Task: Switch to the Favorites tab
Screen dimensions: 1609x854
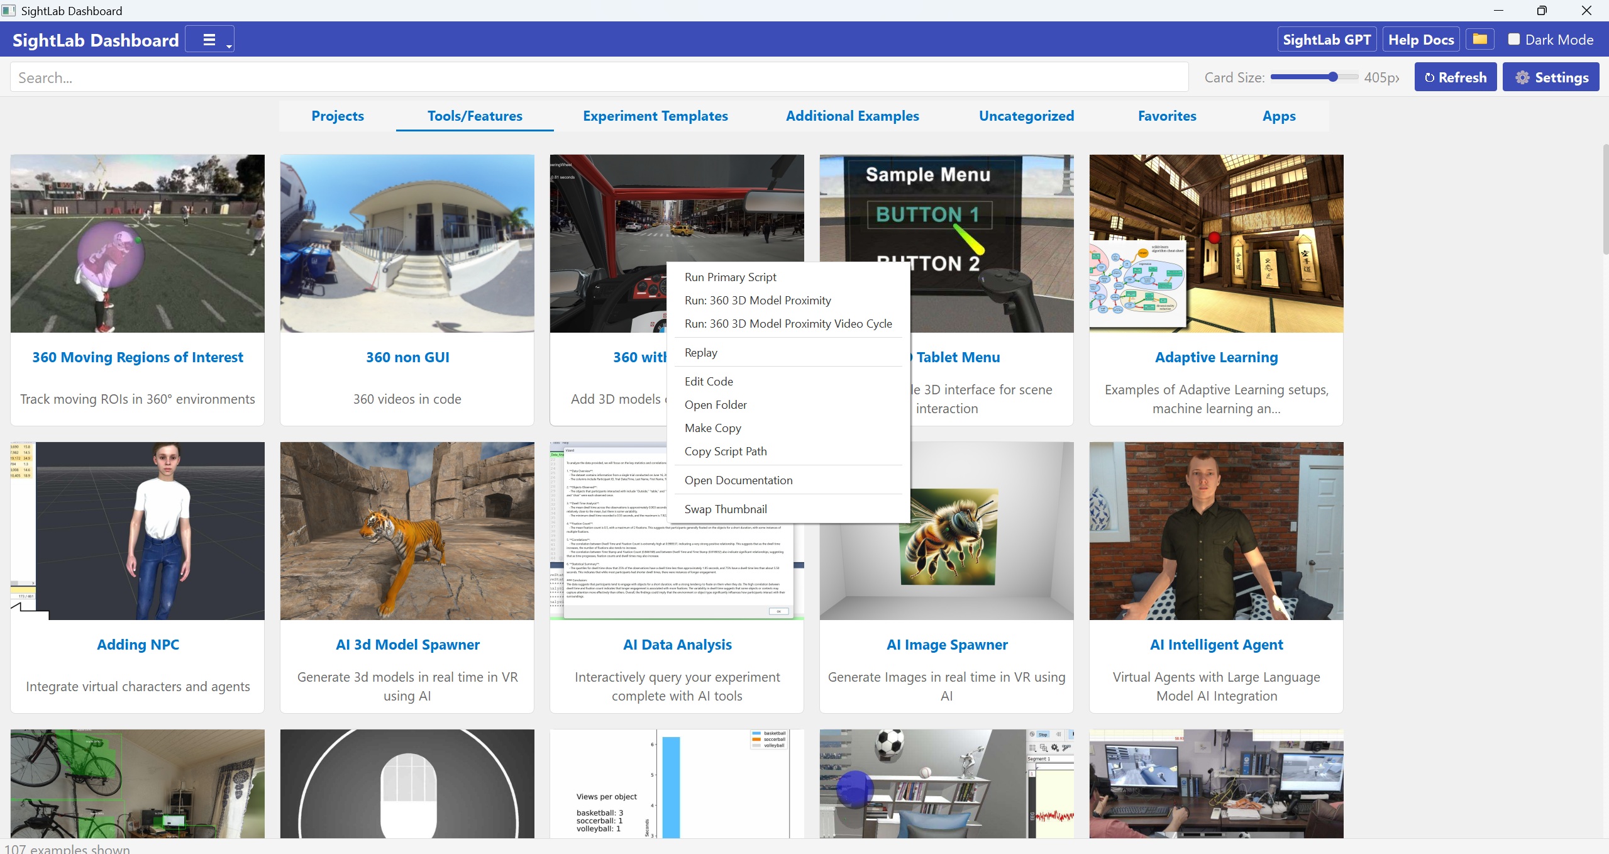Action: [x=1166, y=116]
